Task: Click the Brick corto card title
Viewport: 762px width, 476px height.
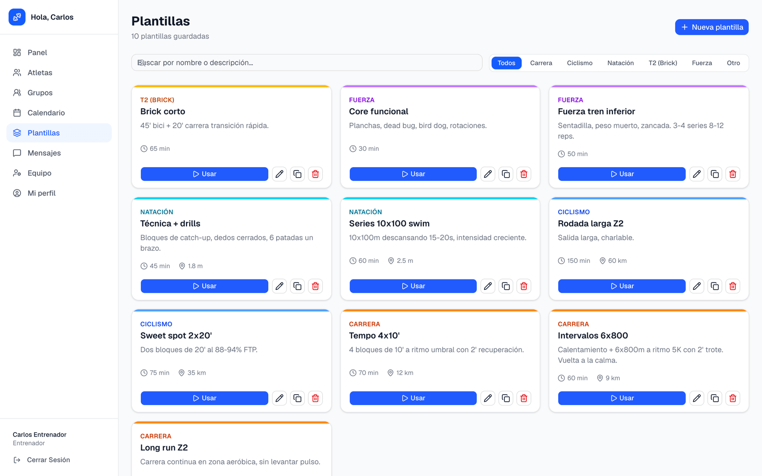Action: click(x=162, y=111)
